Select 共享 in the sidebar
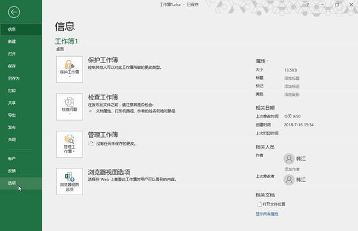358x231 pixels. pyautogui.click(x=21, y=103)
